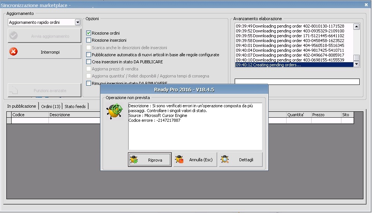Click the 'Source : Microsoft Cursor Engine' text
Screen dimensions: 372x213
pyautogui.click(x=158, y=115)
